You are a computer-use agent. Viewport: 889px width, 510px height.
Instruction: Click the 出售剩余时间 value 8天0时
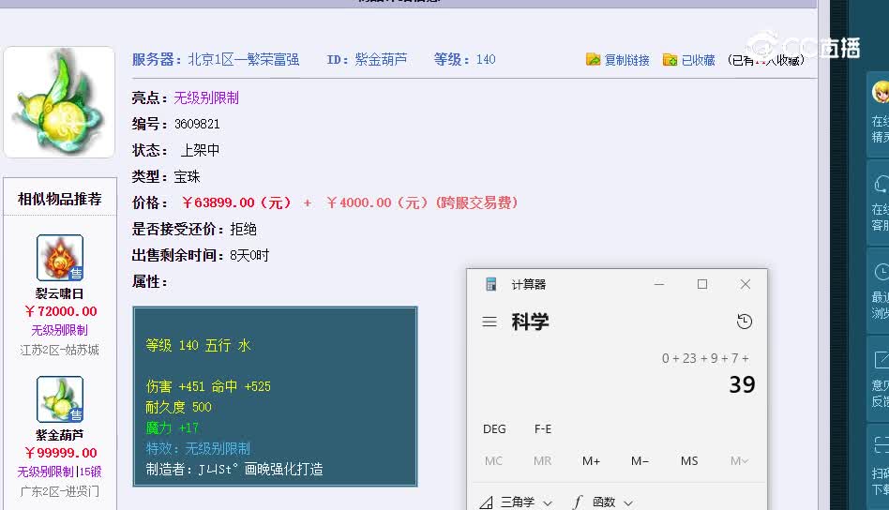click(x=249, y=256)
